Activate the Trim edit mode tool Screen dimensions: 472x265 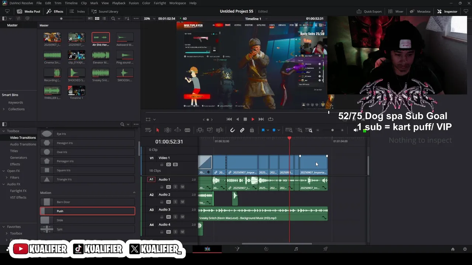coord(167,130)
